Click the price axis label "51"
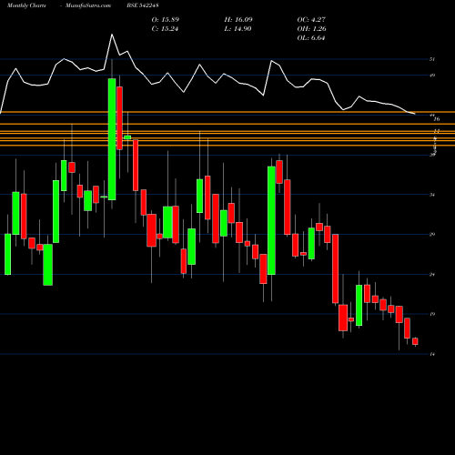This screenshot has width=455, height=455. coord(432,59)
